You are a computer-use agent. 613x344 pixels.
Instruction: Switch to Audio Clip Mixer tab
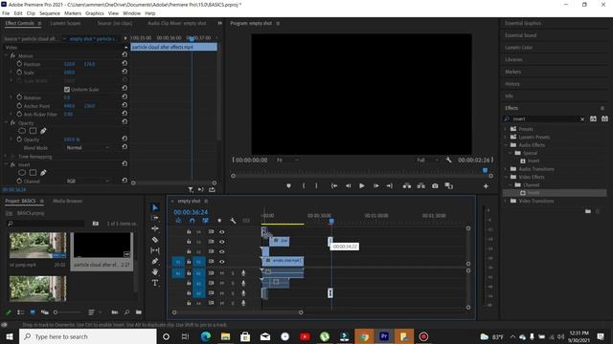click(x=176, y=23)
